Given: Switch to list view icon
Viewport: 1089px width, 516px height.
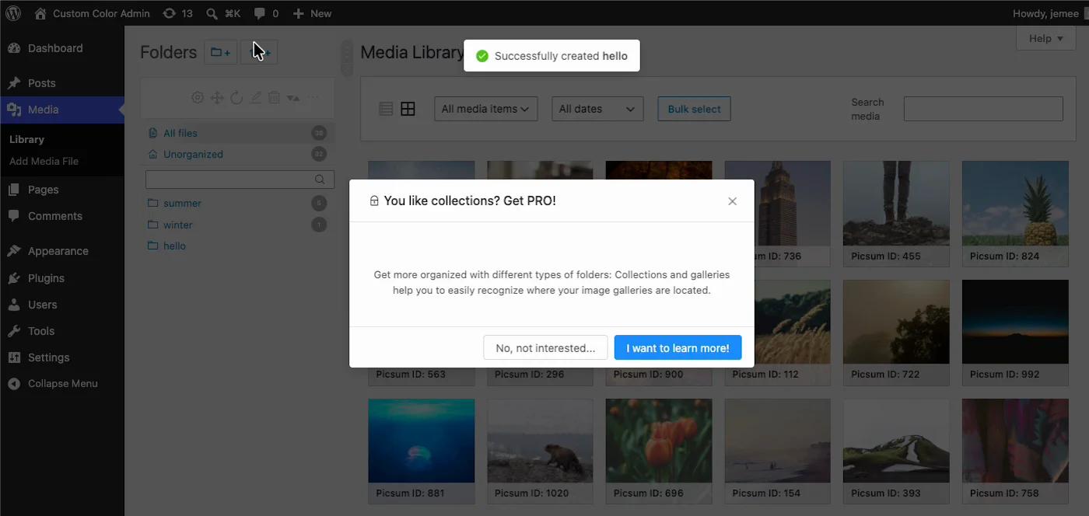Looking at the screenshot, I should (386, 109).
